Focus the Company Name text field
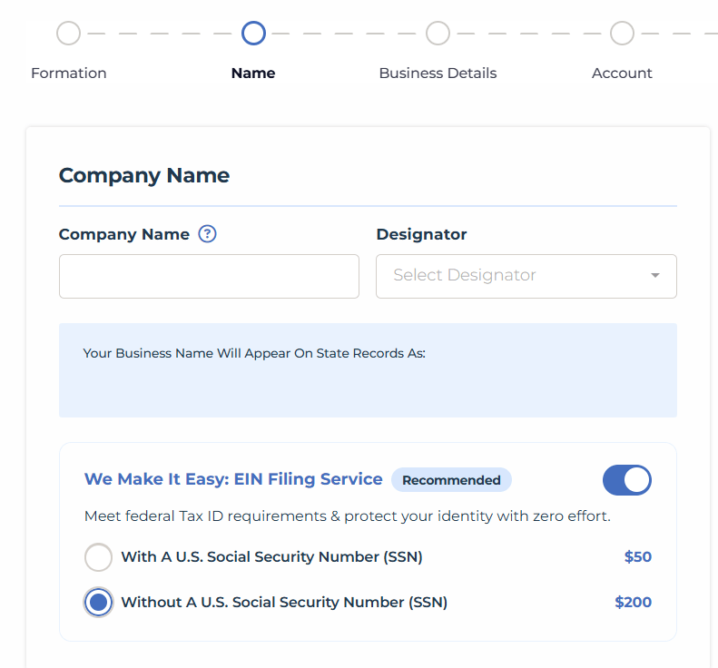Image resolution: width=718 pixels, height=668 pixels. (209, 276)
